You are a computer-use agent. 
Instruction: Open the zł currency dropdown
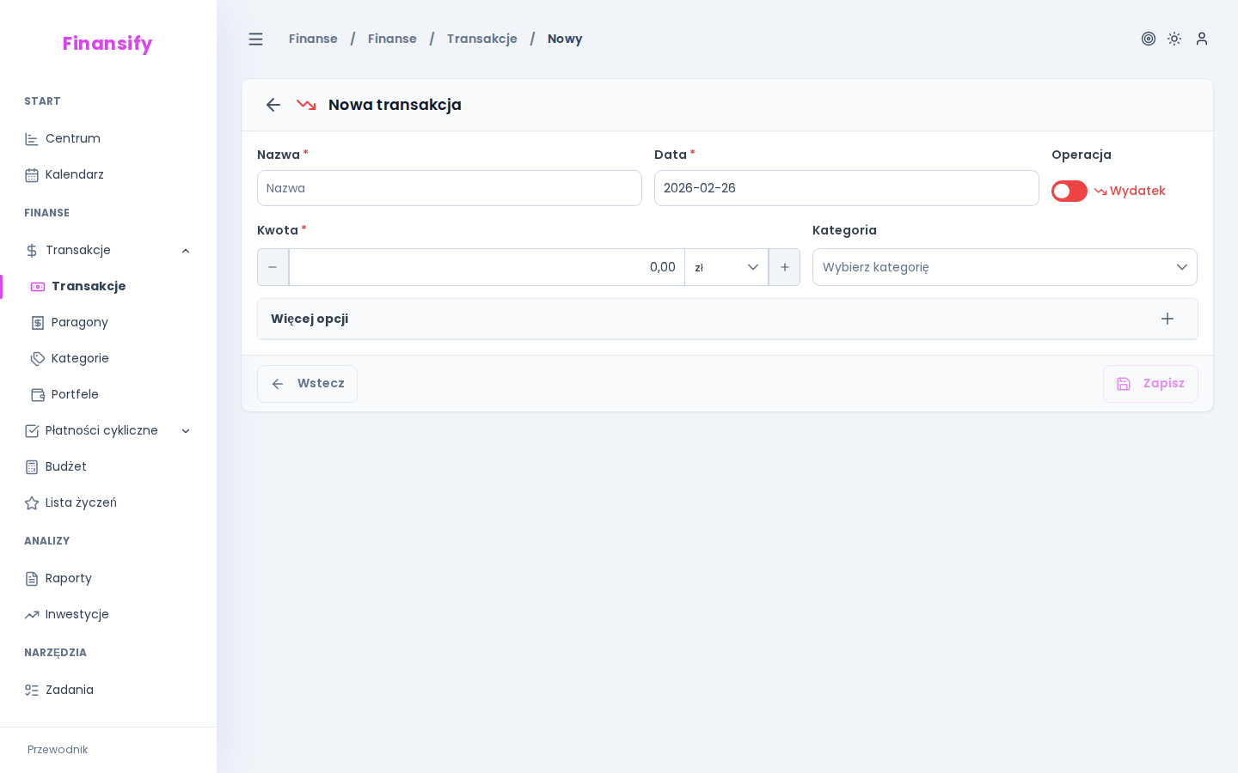pos(726,267)
